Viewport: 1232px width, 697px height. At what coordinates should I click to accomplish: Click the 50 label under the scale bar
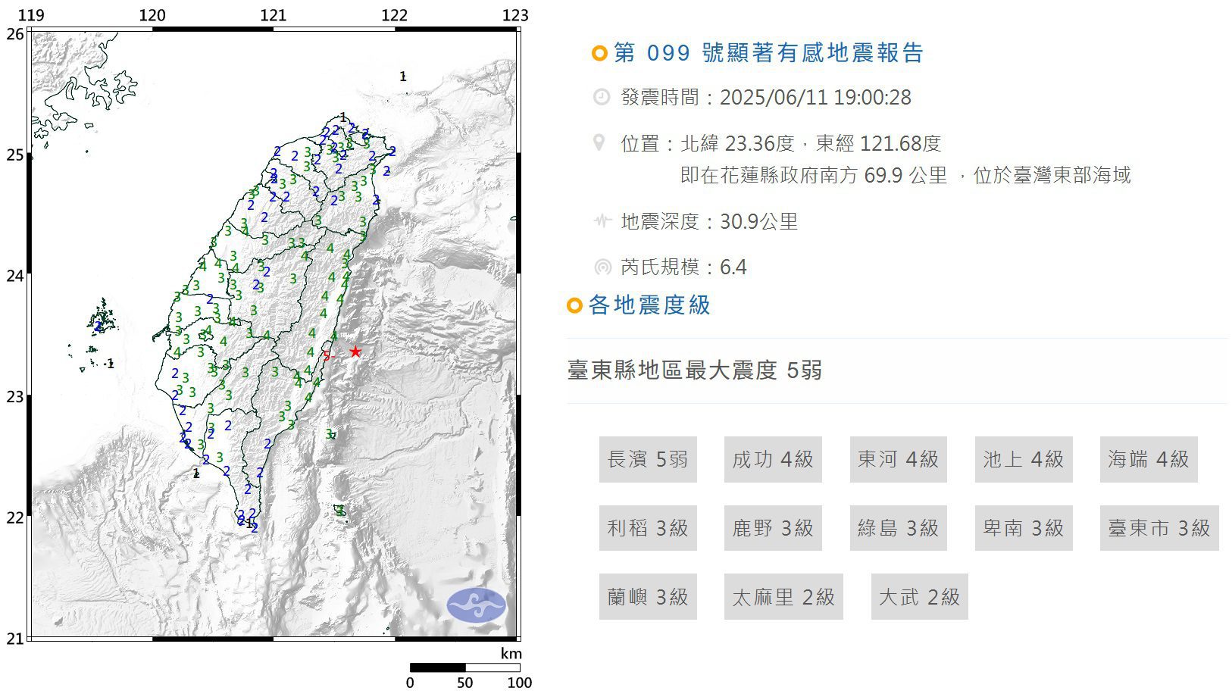coord(464,683)
